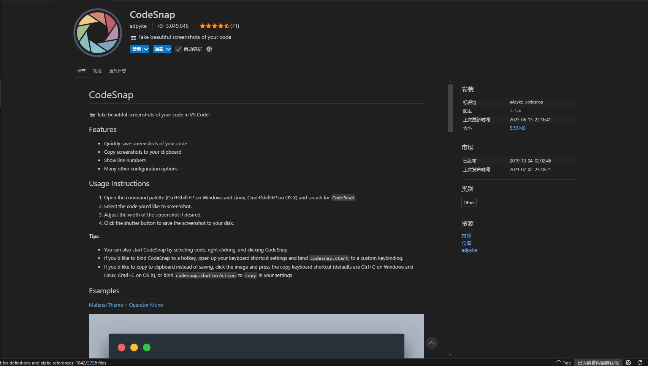Click the codesnap.start inline code
The image size is (648, 366).
coord(329,258)
